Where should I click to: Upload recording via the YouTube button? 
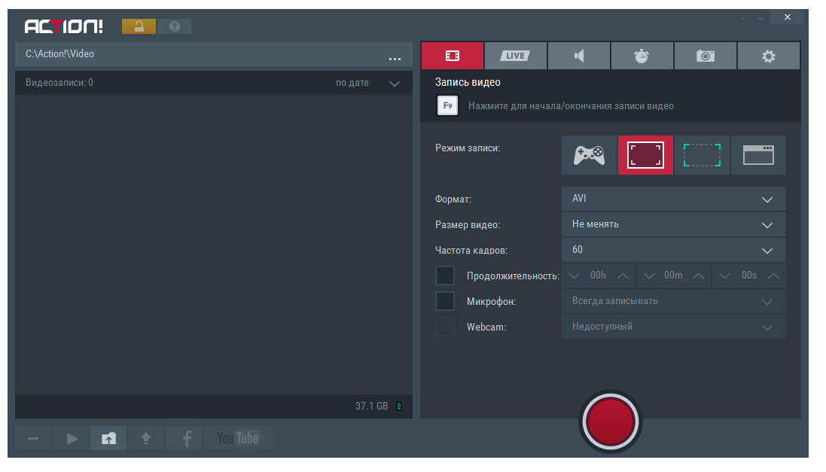click(238, 438)
